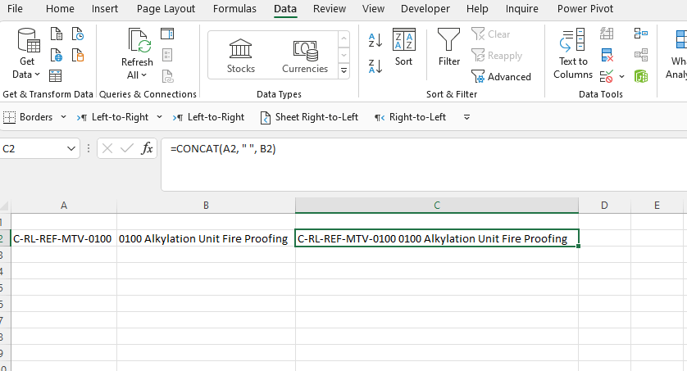Click Refresh All button
The image size is (687, 371).
tap(137, 53)
